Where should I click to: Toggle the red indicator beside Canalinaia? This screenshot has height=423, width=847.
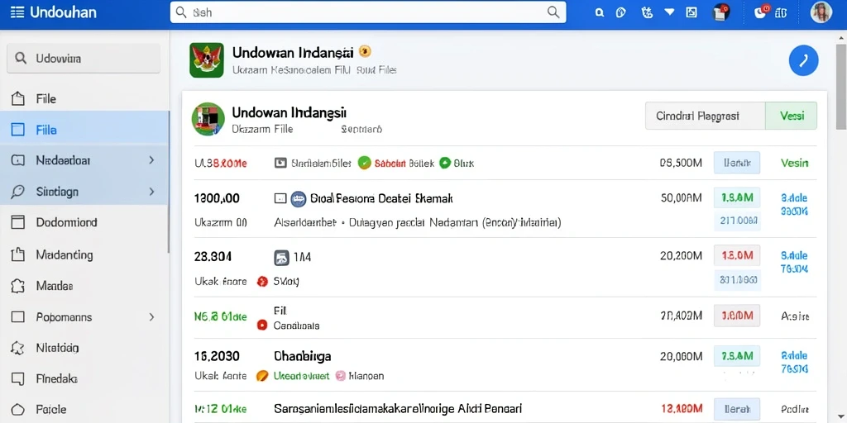(262, 326)
